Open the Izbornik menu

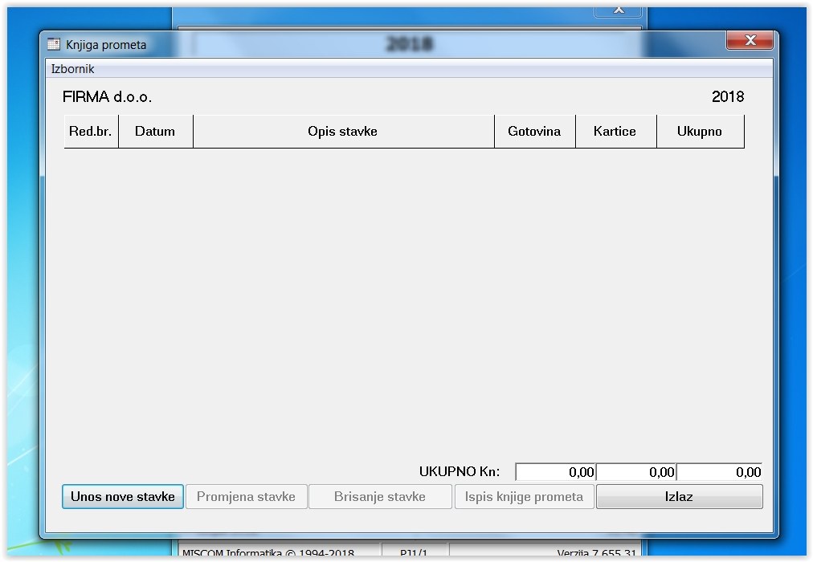point(73,69)
